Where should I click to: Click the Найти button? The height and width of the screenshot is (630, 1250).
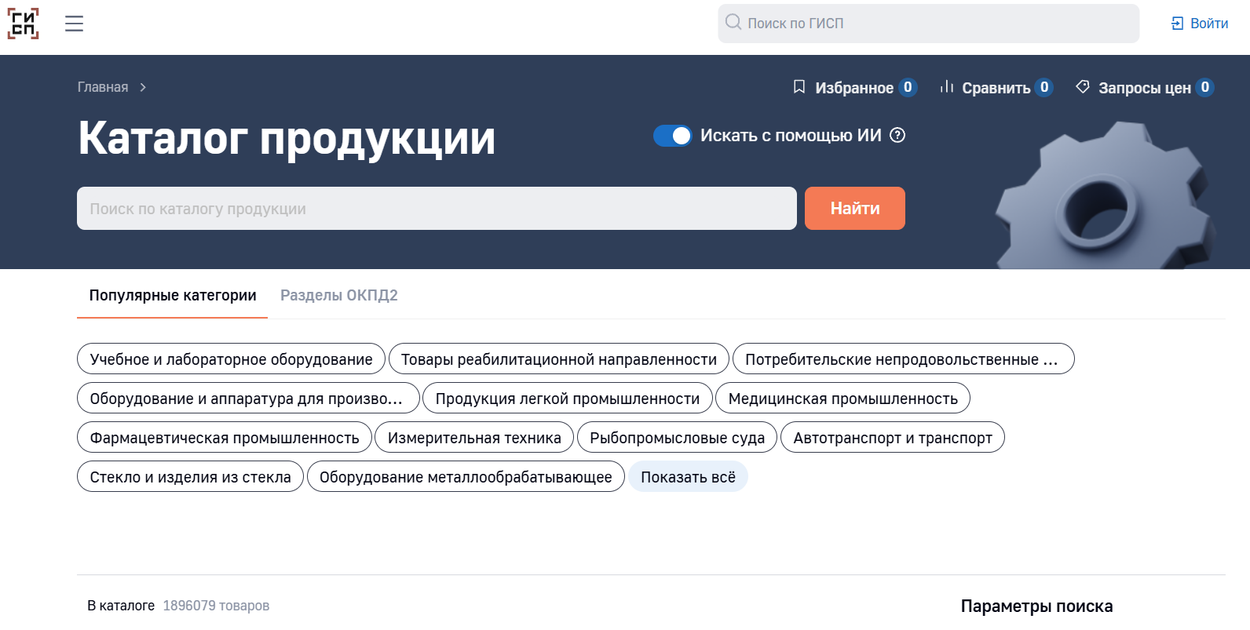tap(855, 208)
